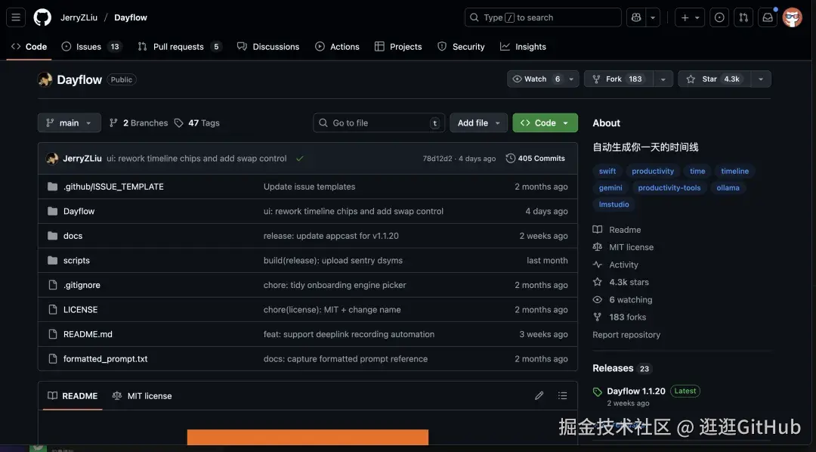Open commit 'release: update appcast for v1.1.20'

coord(331,235)
